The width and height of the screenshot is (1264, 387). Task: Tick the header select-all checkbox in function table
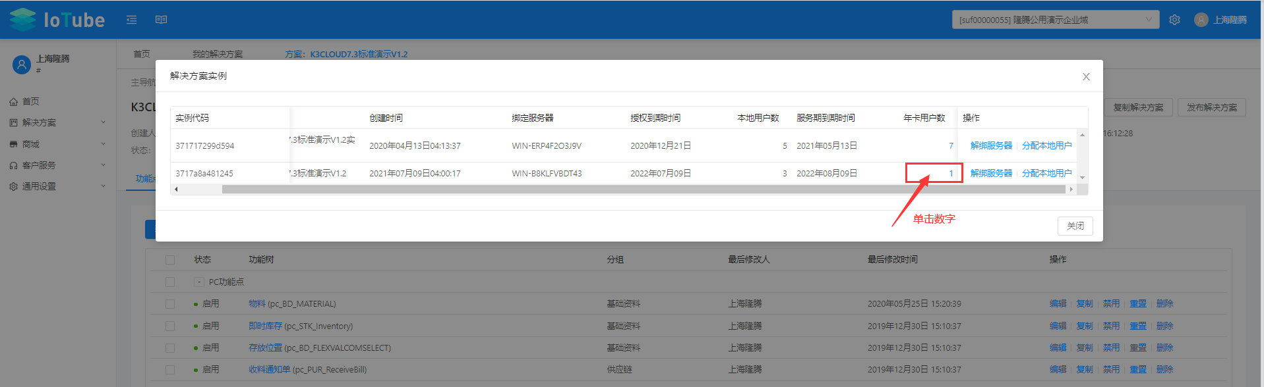(170, 260)
